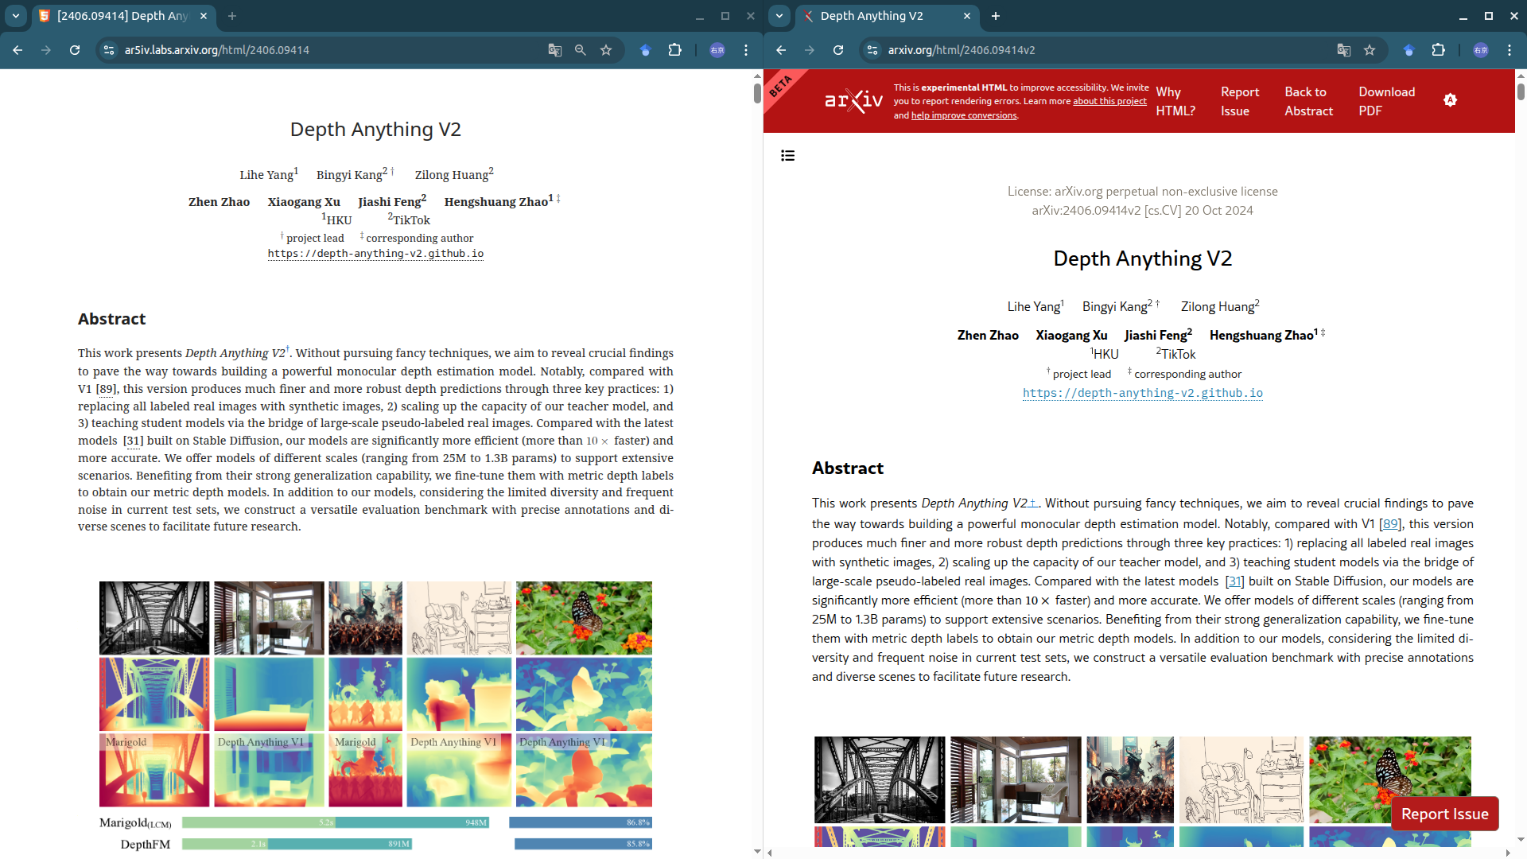Open the table of contents list icon
This screenshot has width=1527, height=859.
[787, 155]
